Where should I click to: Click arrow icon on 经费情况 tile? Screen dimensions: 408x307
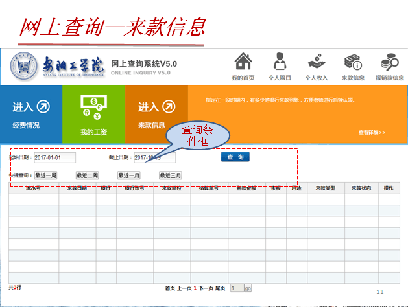pos(43,106)
